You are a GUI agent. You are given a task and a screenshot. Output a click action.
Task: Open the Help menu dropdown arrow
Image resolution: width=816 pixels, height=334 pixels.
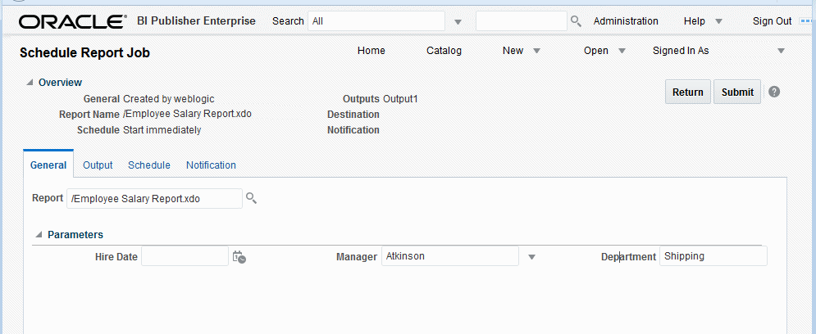pos(718,22)
